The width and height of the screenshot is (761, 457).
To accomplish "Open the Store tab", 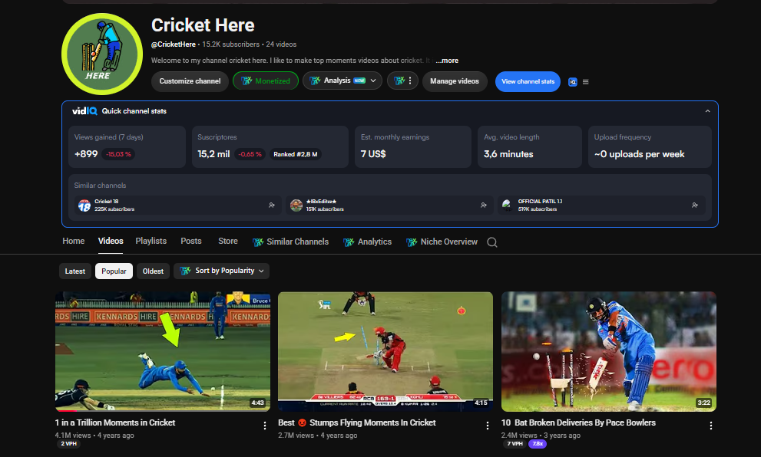I will pos(228,241).
